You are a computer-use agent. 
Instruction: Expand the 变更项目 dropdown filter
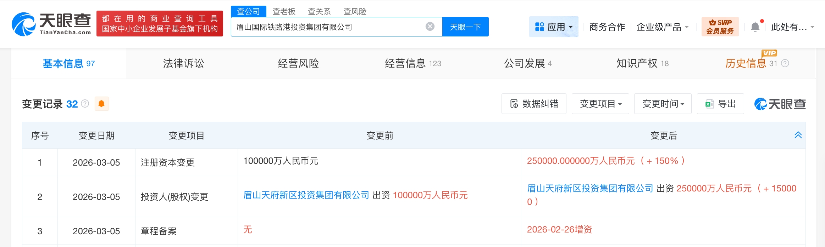(600, 104)
